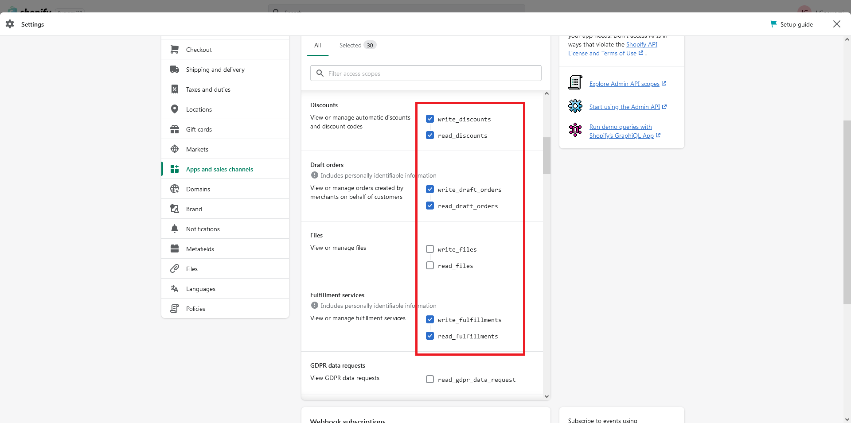The height and width of the screenshot is (423, 851).
Task: Click the Explore Admin API scopes scroll icon
Action: click(575, 83)
